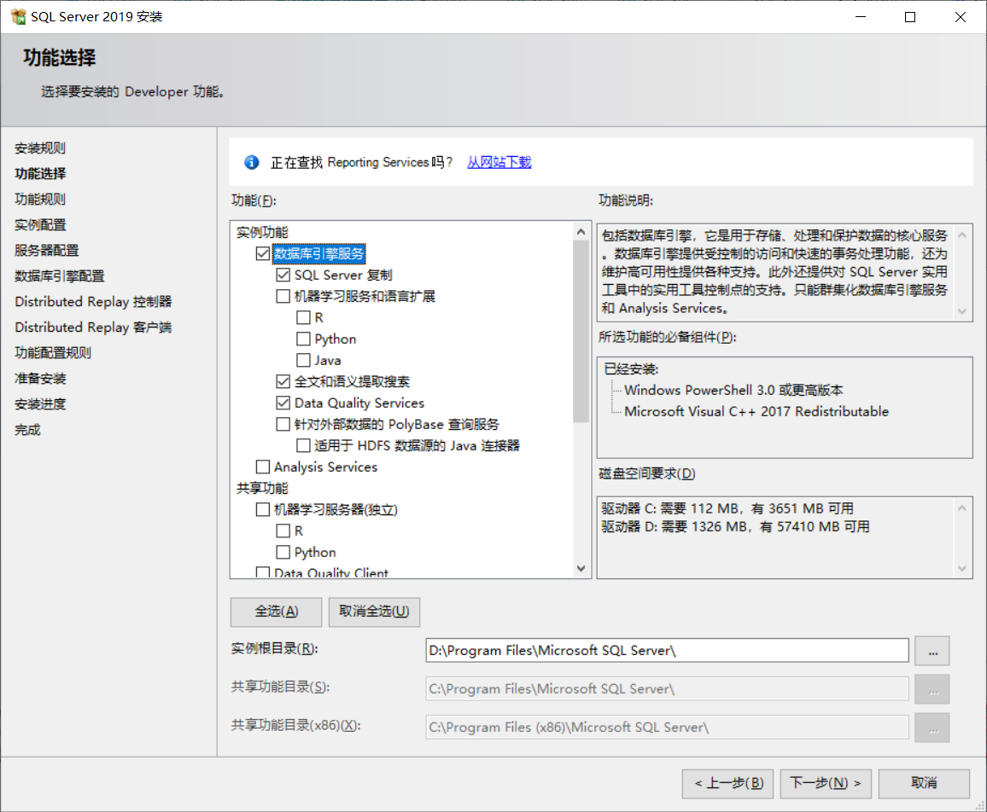This screenshot has height=812, width=987.
Task: Uncheck 全文和语义提取搜索 checkbox
Action: pyautogui.click(x=283, y=382)
